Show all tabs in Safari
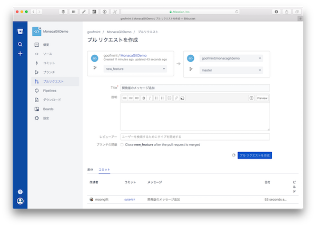 click(x=297, y=12)
